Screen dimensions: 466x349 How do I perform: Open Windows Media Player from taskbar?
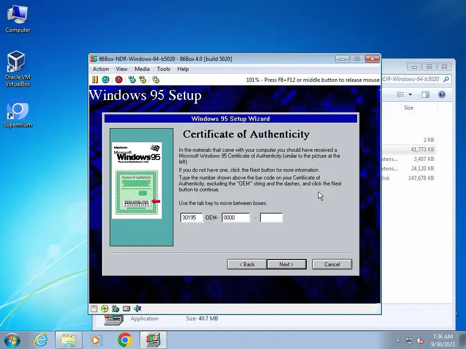[96, 340]
